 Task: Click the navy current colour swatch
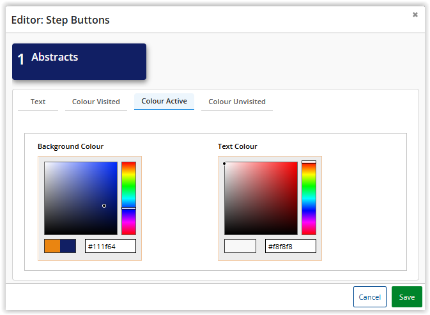tap(68, 246)
